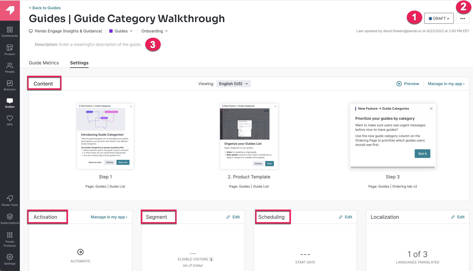Click the monitor icon beside Pendo Engage
Screen dimensions: 473x271
pos(31,31)
